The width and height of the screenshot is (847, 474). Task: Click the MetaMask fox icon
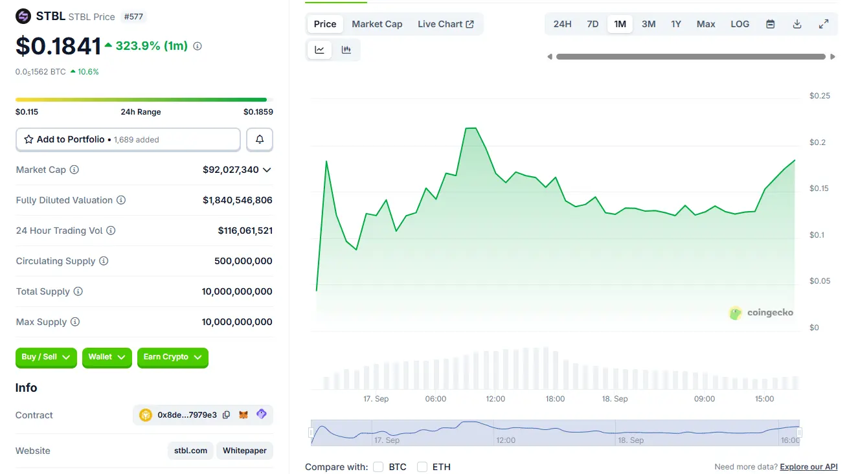point(243,415)
